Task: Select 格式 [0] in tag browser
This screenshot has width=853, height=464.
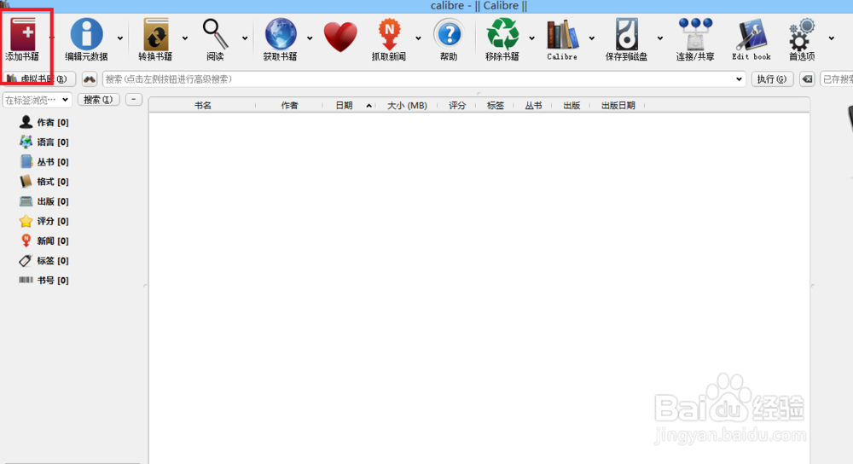Action: pyautogui.click(x=44, y=182)
